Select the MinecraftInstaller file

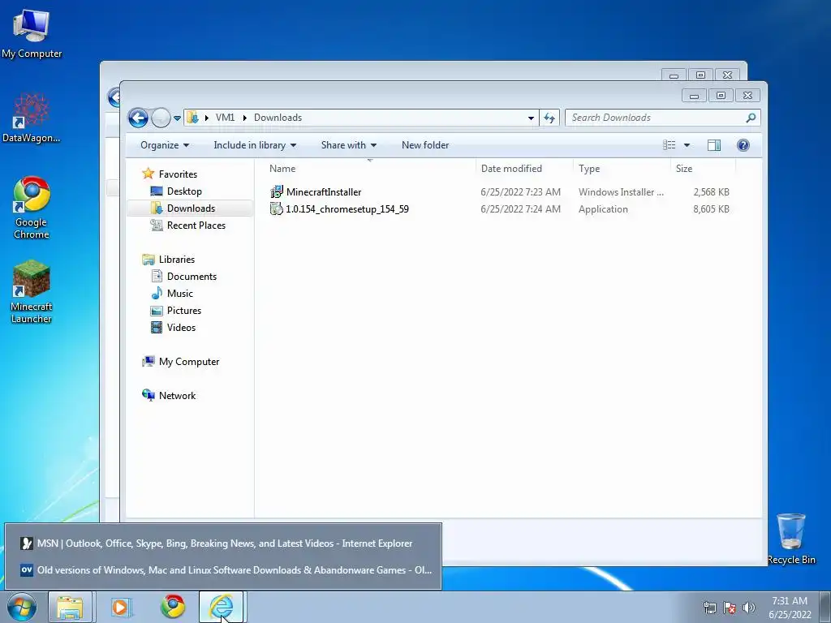(324, 191)
